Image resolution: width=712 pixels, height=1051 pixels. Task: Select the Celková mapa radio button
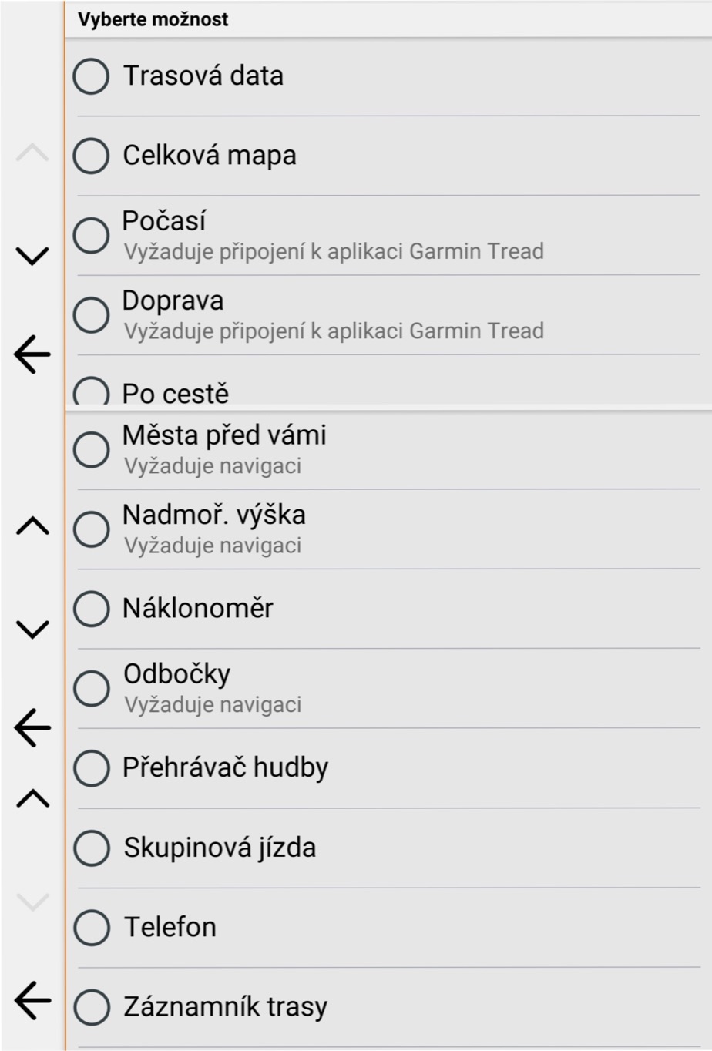click(x=90, y=156)
